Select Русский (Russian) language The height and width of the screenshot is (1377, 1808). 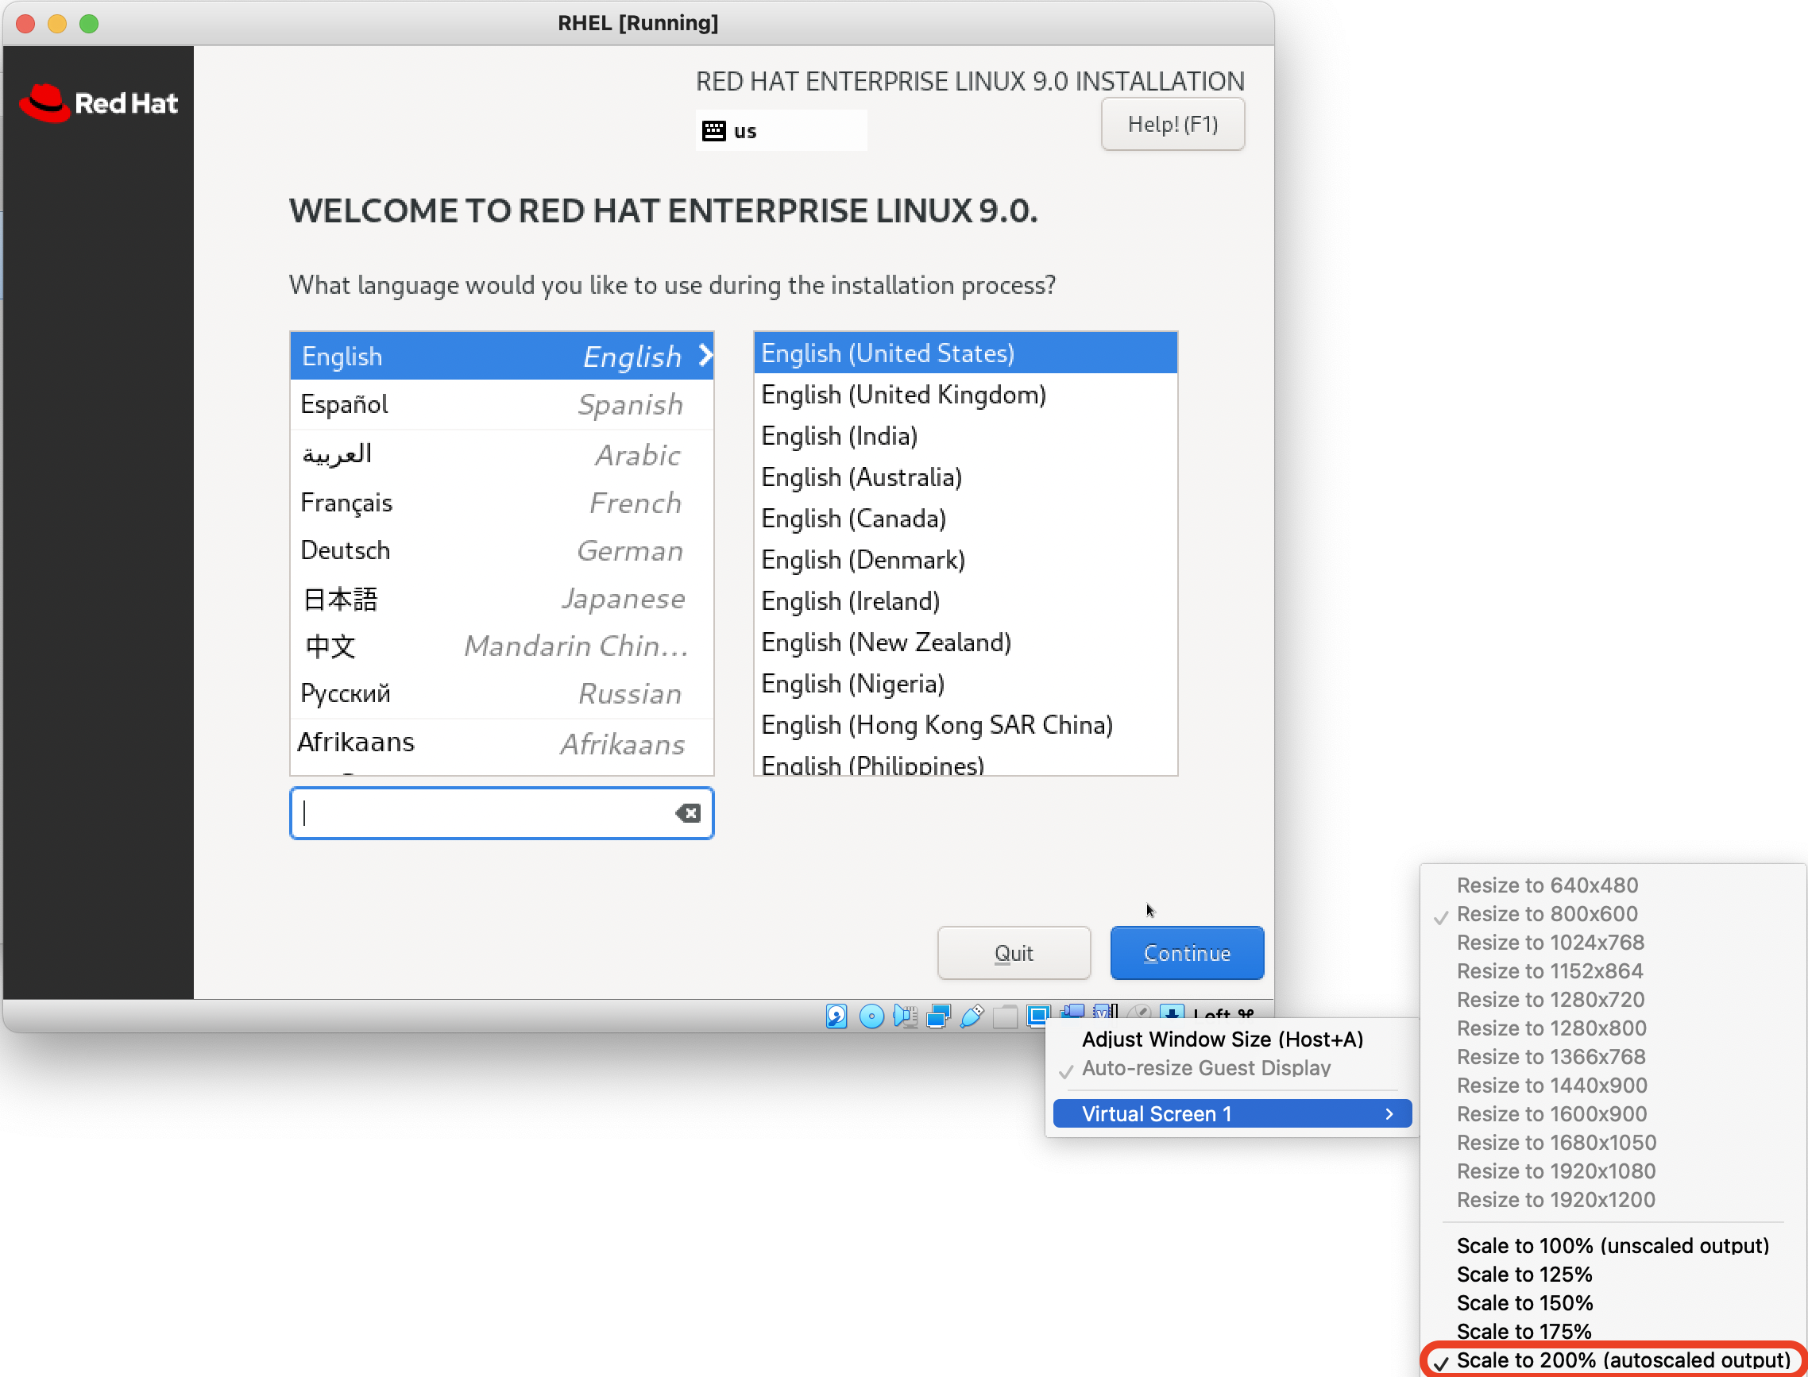[x=502, y=694]
